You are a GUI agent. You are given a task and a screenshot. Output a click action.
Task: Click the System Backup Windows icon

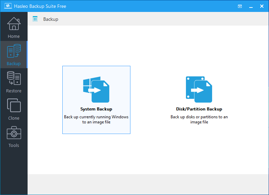tap(96, 89)
